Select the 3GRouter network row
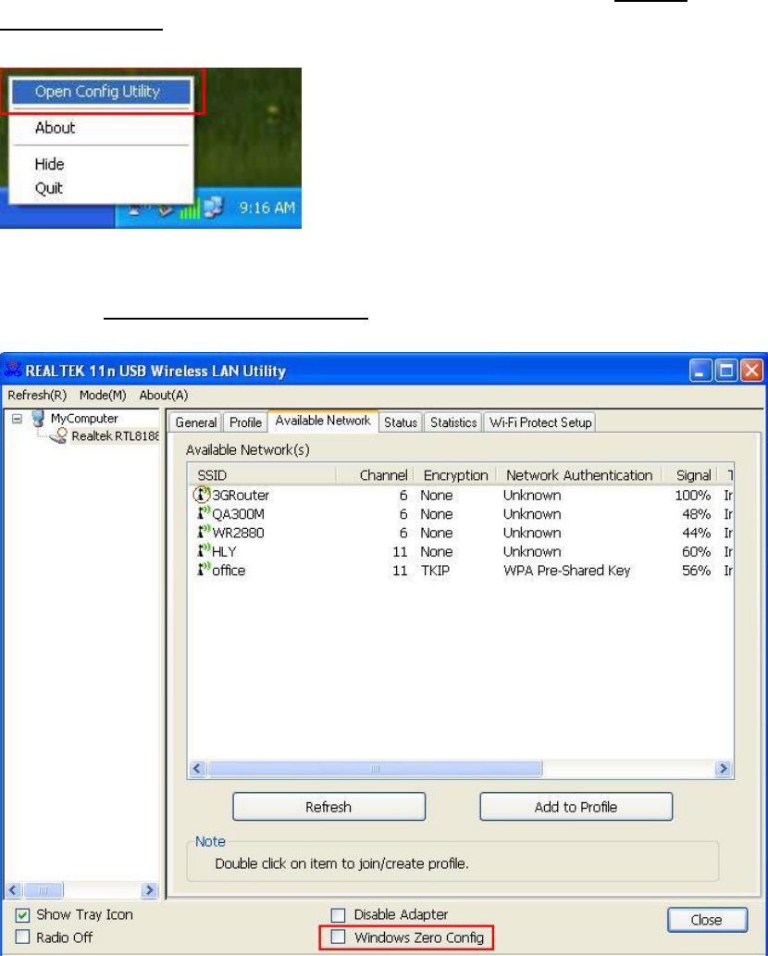The height and width of the screenshot is (956, 768). 462,495
